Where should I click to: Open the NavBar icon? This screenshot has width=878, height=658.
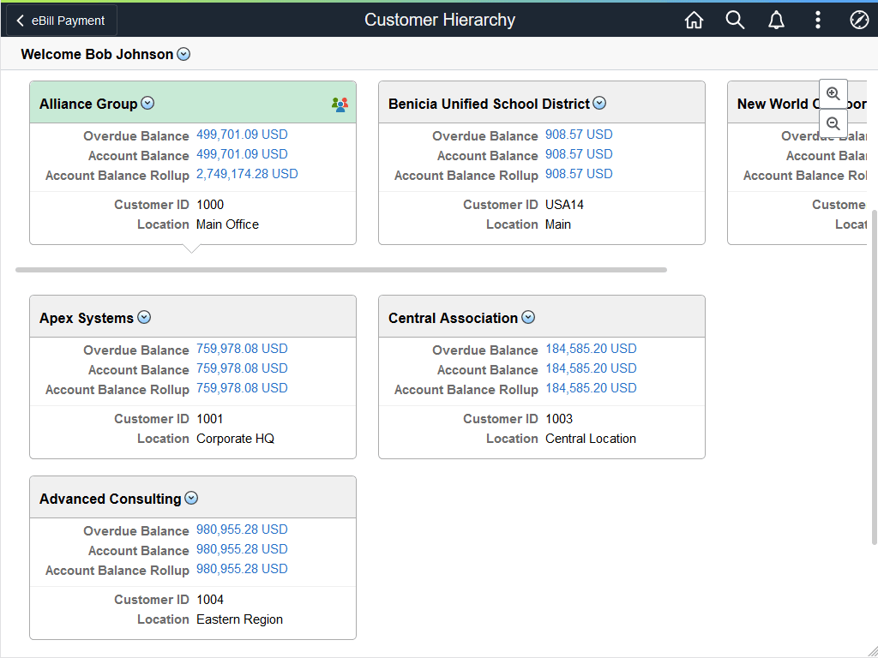click(x=859, y=19)
